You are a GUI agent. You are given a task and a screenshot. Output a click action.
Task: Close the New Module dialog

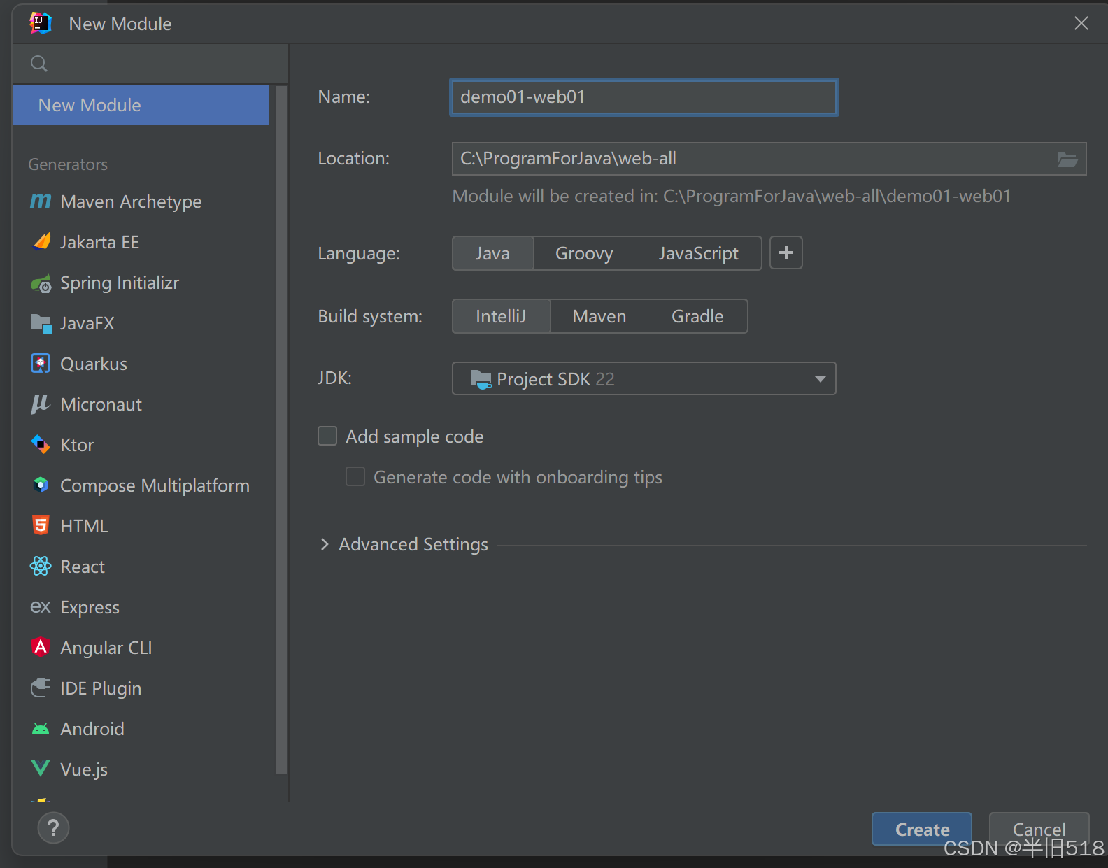tap(1081, 23)
